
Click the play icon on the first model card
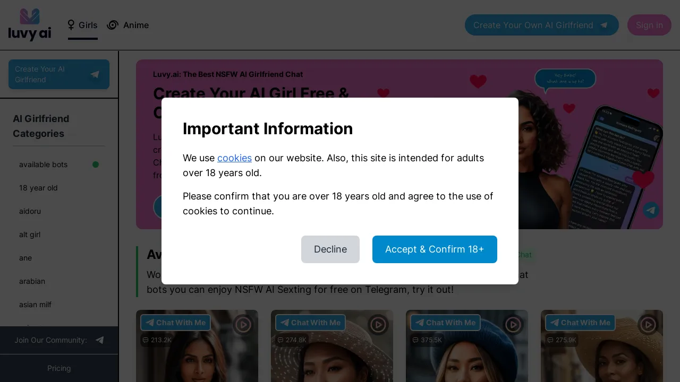point(243,325)
